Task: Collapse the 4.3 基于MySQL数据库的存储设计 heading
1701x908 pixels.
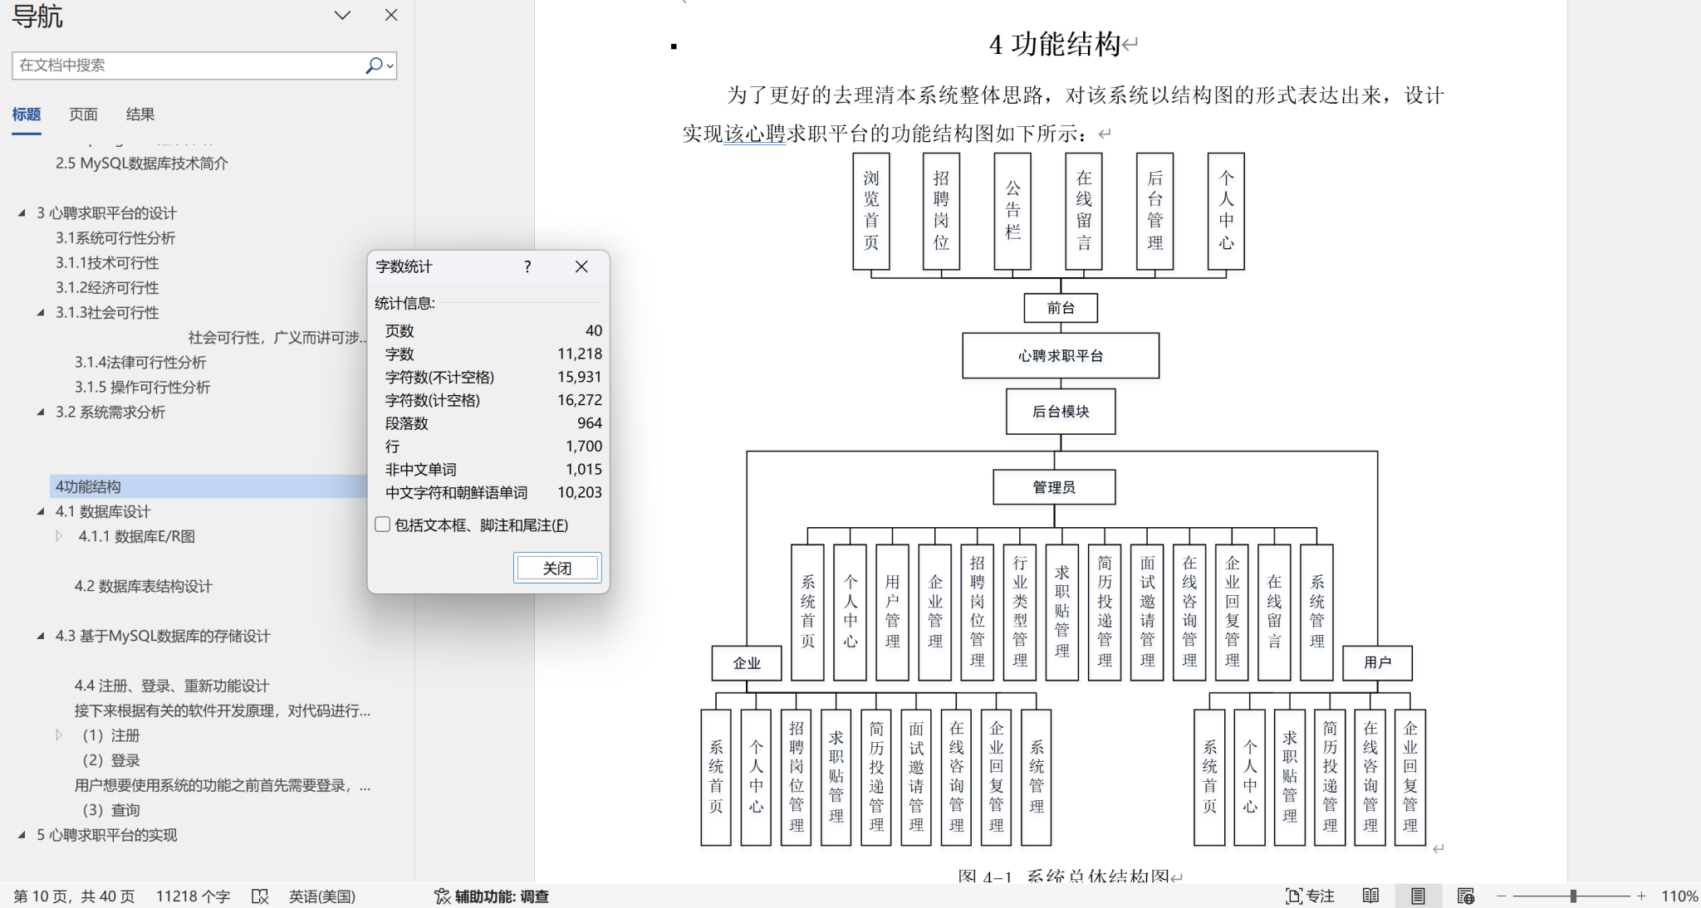Action: [41, 637]
